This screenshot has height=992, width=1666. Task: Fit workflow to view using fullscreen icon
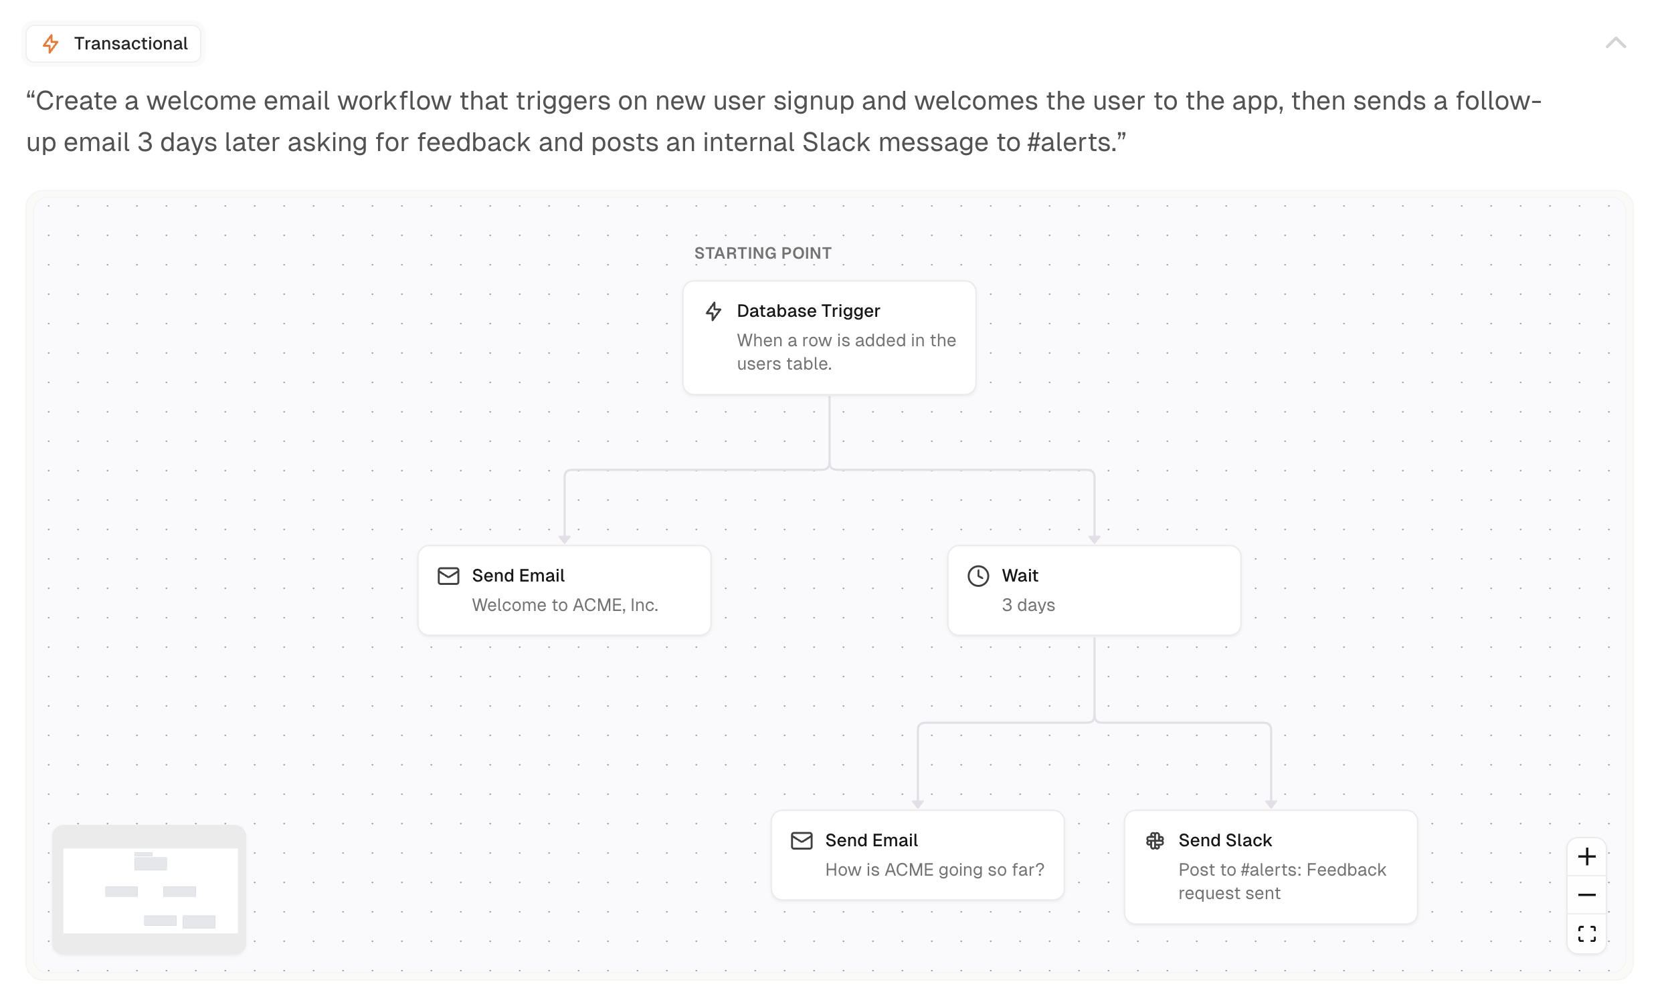1586,933
